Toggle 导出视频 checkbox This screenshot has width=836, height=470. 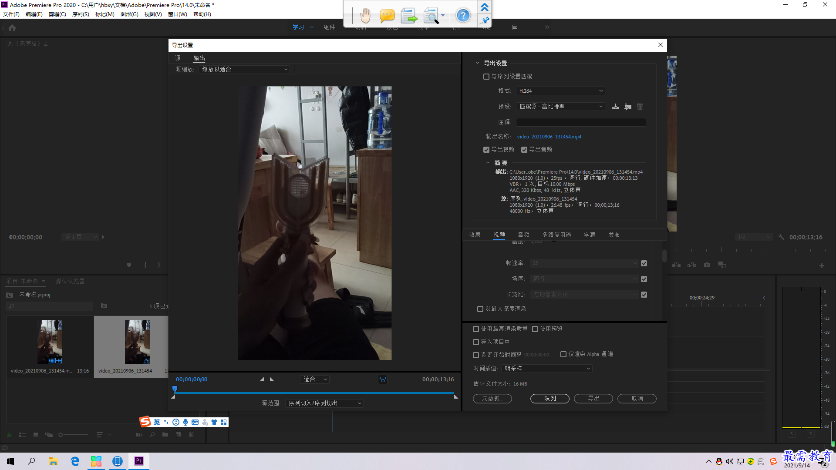coord(486,150)
